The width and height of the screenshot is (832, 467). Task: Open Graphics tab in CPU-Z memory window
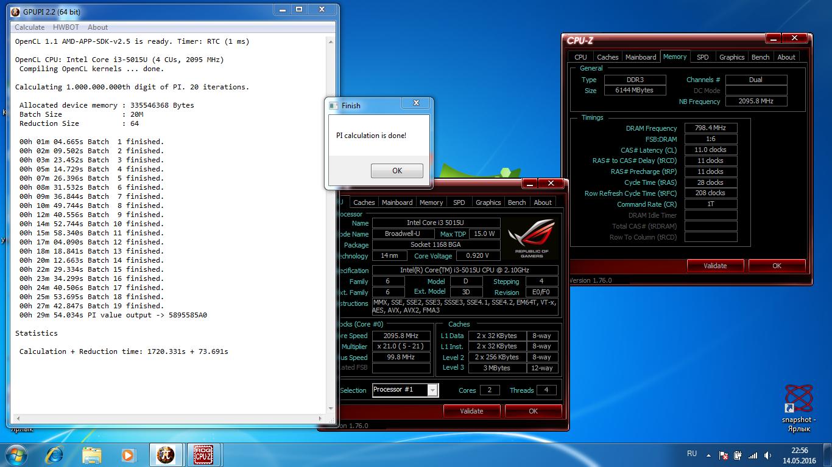(732, 57)
